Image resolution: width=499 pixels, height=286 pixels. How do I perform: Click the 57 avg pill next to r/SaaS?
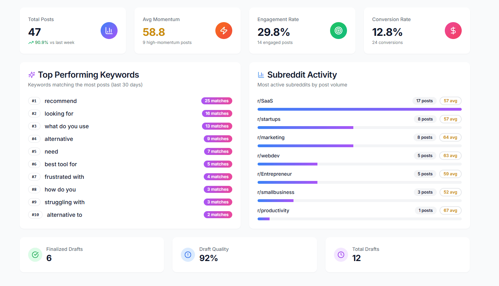click(450, 101)
